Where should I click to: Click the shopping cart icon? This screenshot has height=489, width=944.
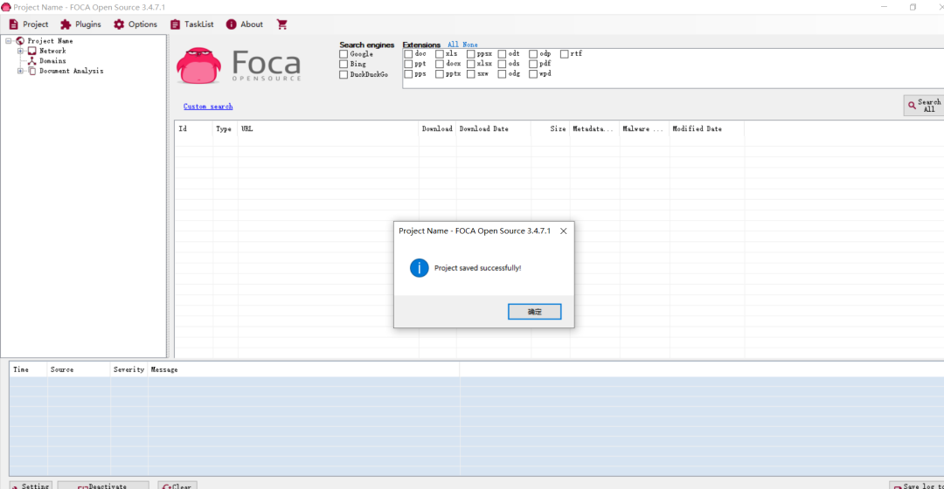tap(281, 24)
